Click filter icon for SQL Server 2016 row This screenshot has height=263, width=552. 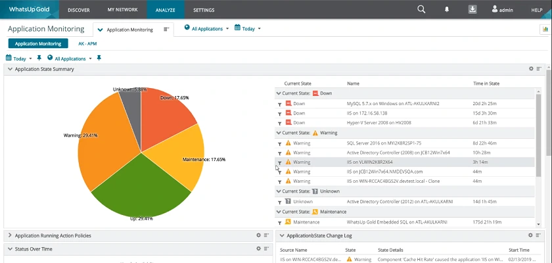(x=279, y=144)
